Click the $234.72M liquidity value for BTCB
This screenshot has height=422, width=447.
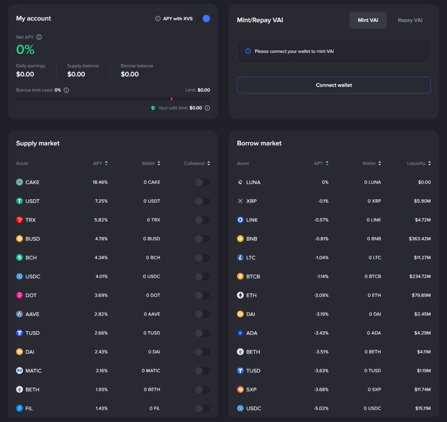point(420,276)
